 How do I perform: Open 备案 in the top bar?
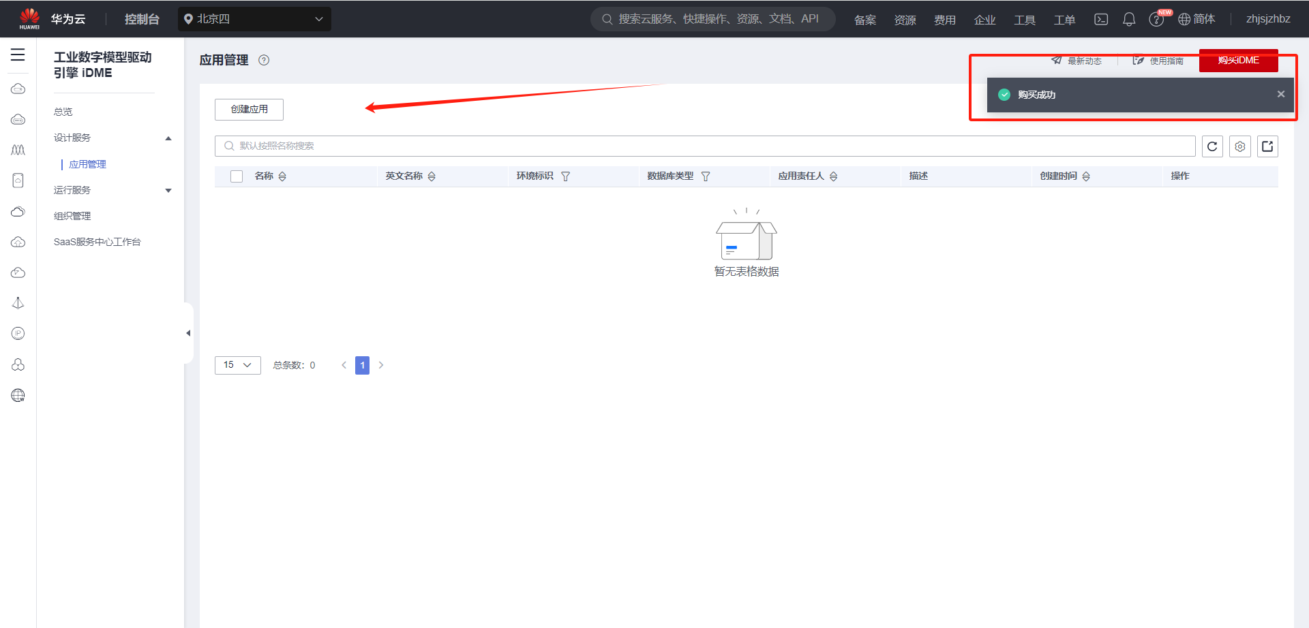tap(865, 20)
